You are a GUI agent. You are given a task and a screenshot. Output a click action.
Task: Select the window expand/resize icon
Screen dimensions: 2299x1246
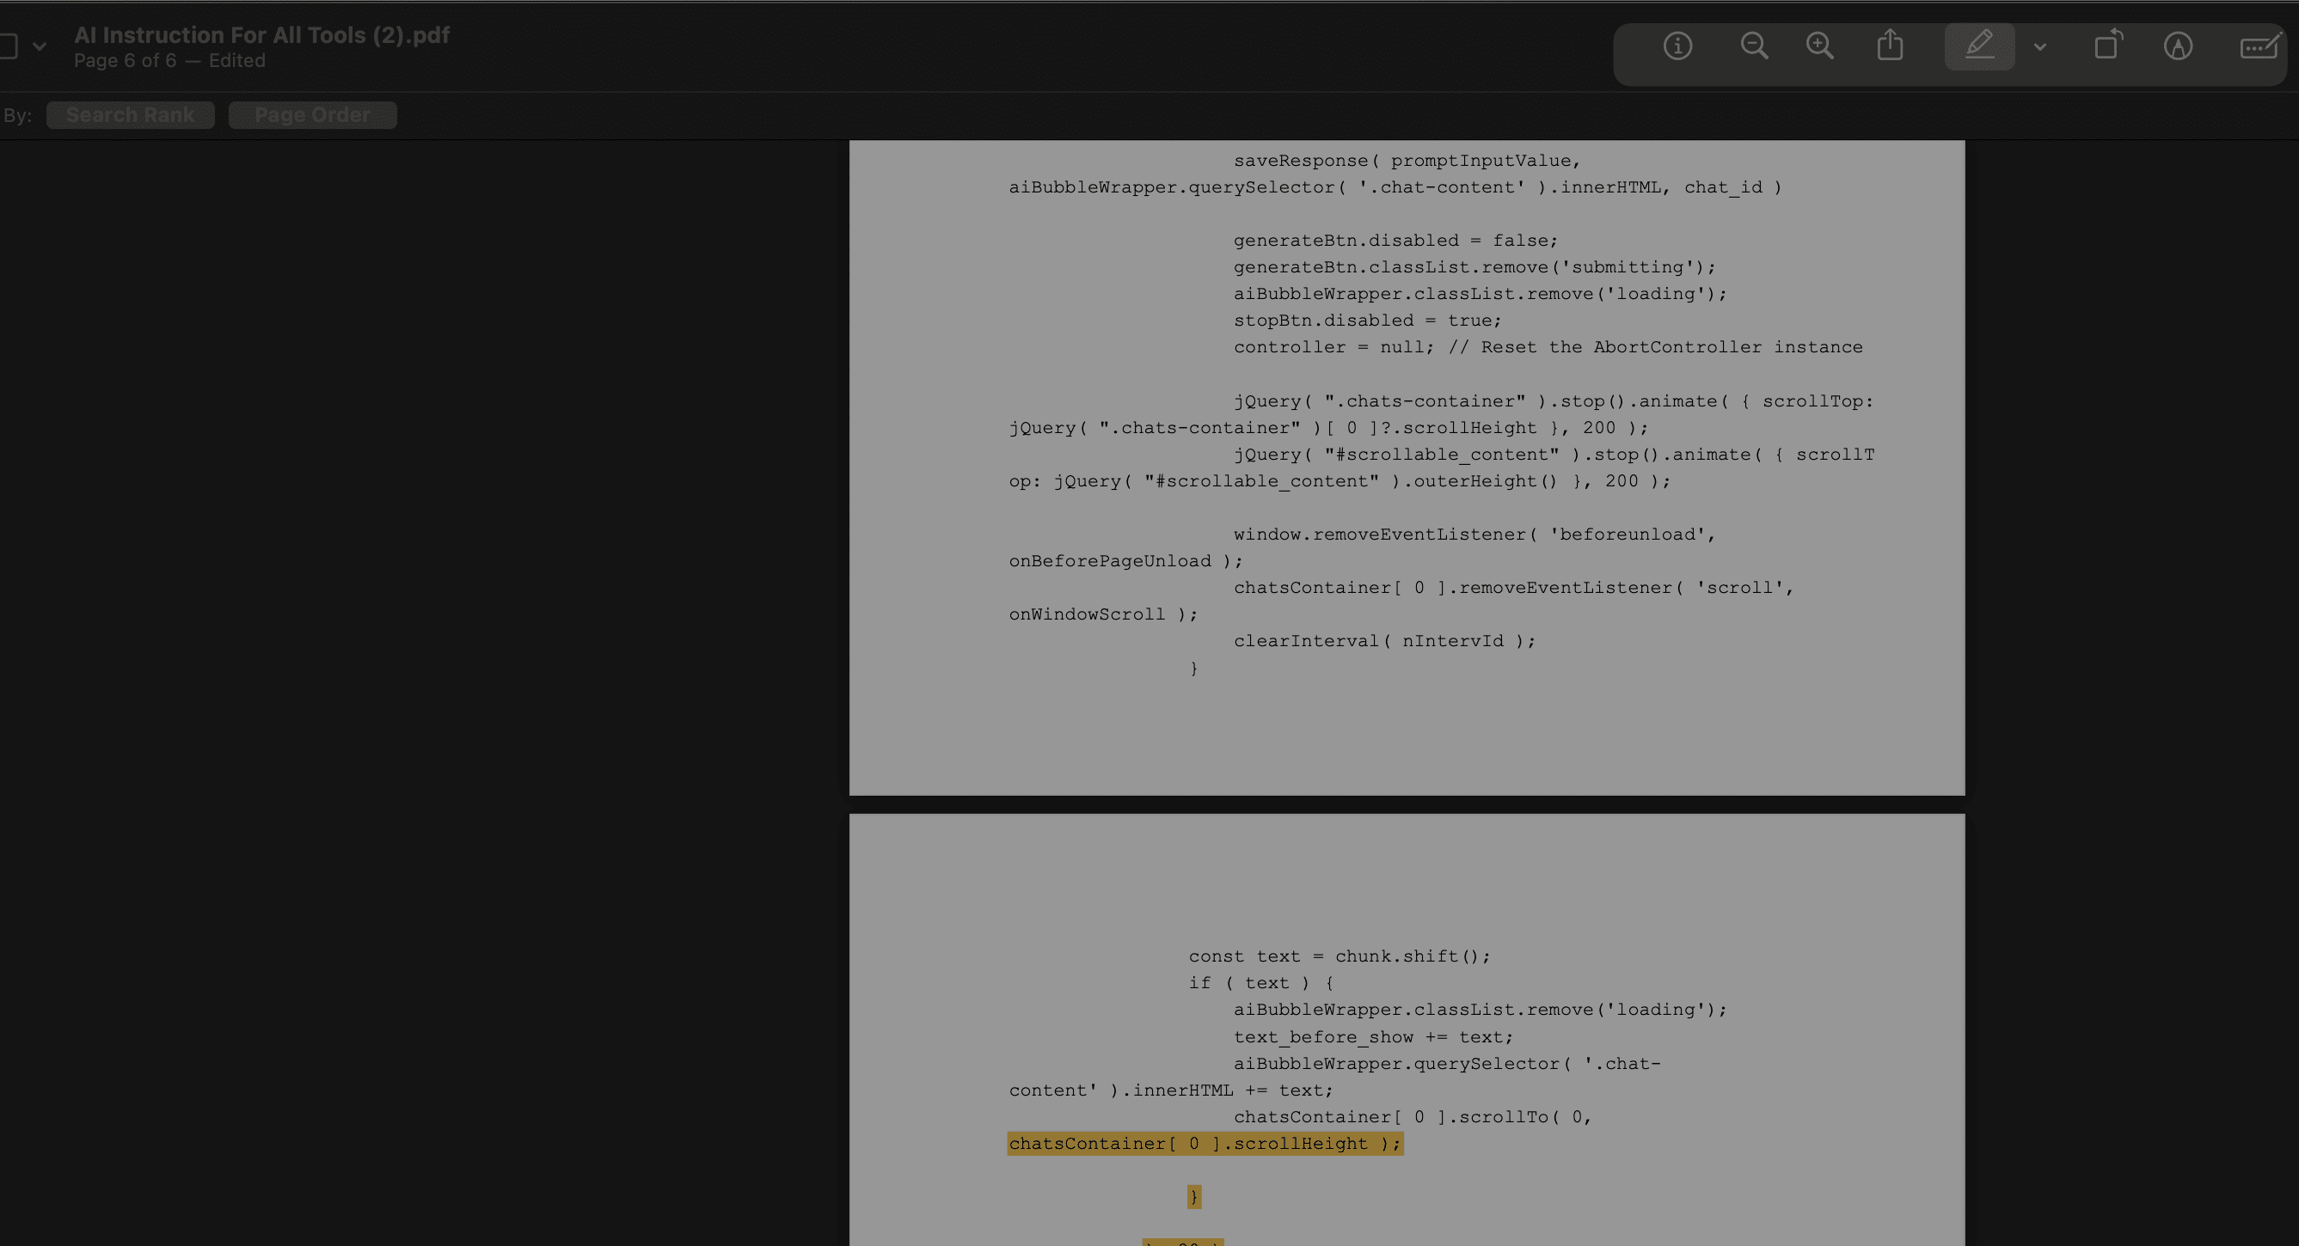[x=2109, y=46]
